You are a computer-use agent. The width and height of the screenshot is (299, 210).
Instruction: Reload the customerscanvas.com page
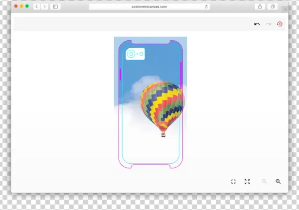[206, 7]
